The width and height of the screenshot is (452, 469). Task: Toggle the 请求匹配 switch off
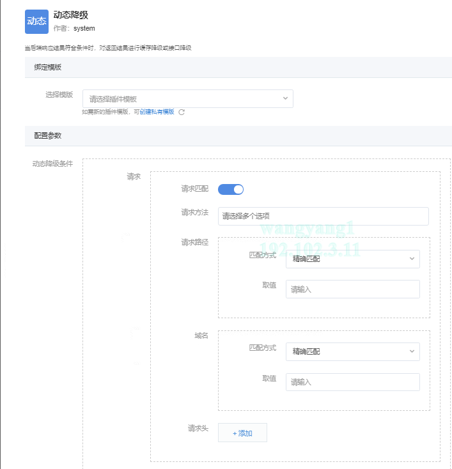pyautogui.click(x=231, y=189)
